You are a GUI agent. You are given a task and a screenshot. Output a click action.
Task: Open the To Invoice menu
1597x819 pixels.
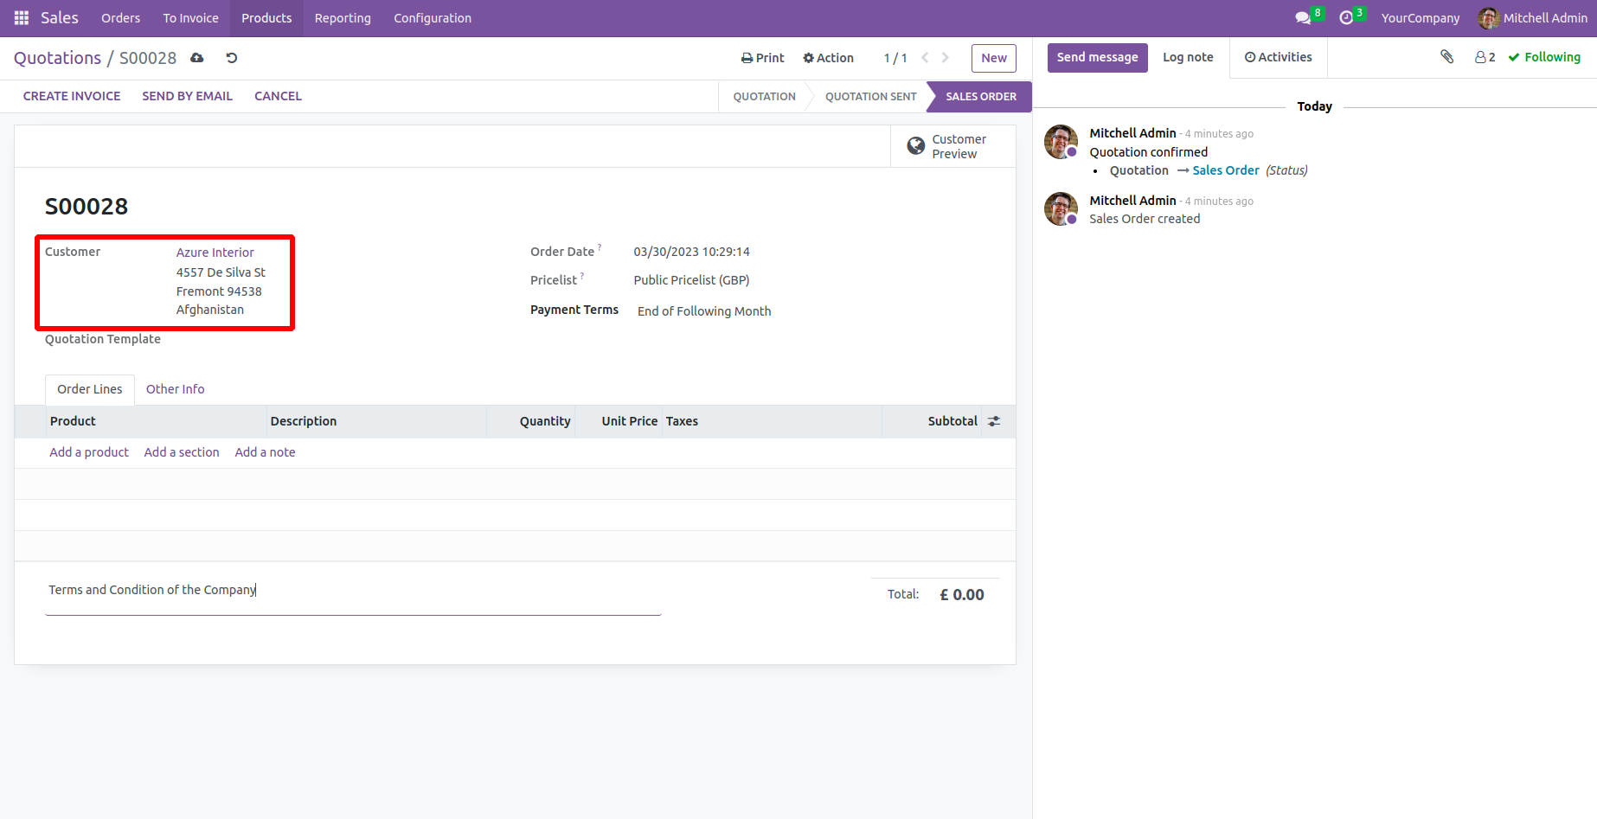click(x=190, y=18)
